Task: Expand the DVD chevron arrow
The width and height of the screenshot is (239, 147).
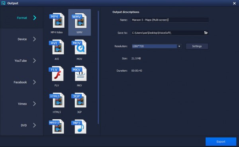Action: pos(35,125)
